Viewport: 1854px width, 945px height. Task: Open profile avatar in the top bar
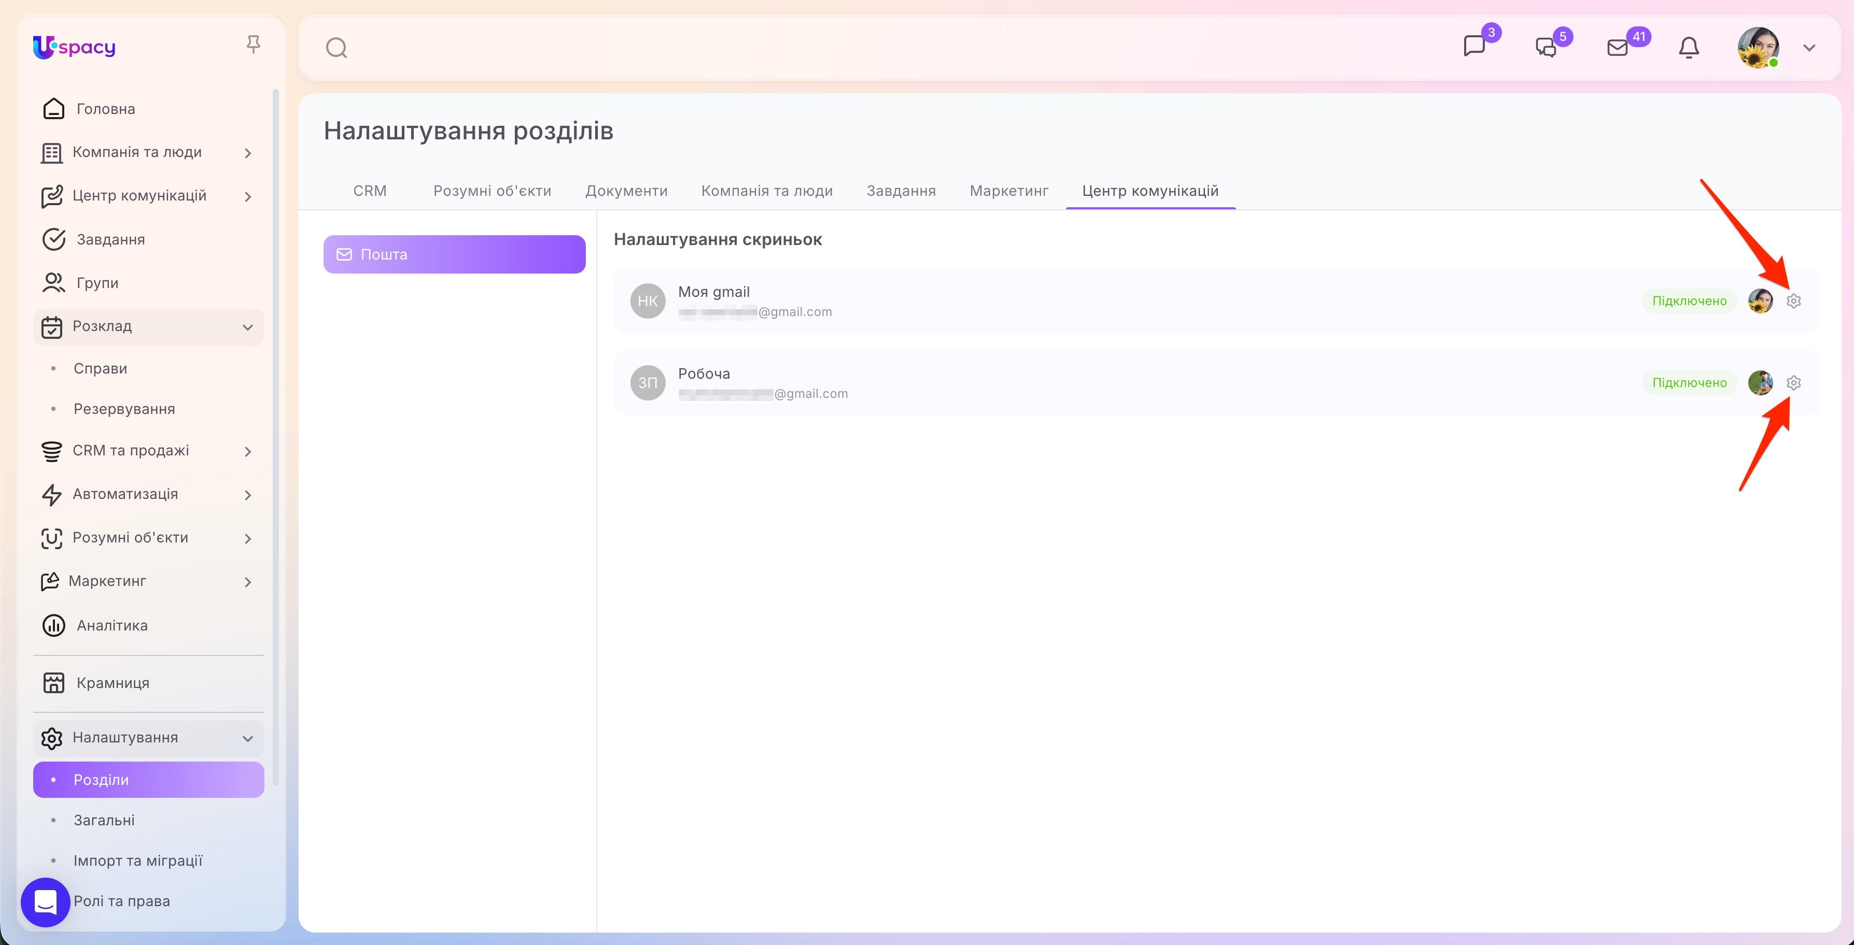pyautogui.click(x=1758, y=48)
